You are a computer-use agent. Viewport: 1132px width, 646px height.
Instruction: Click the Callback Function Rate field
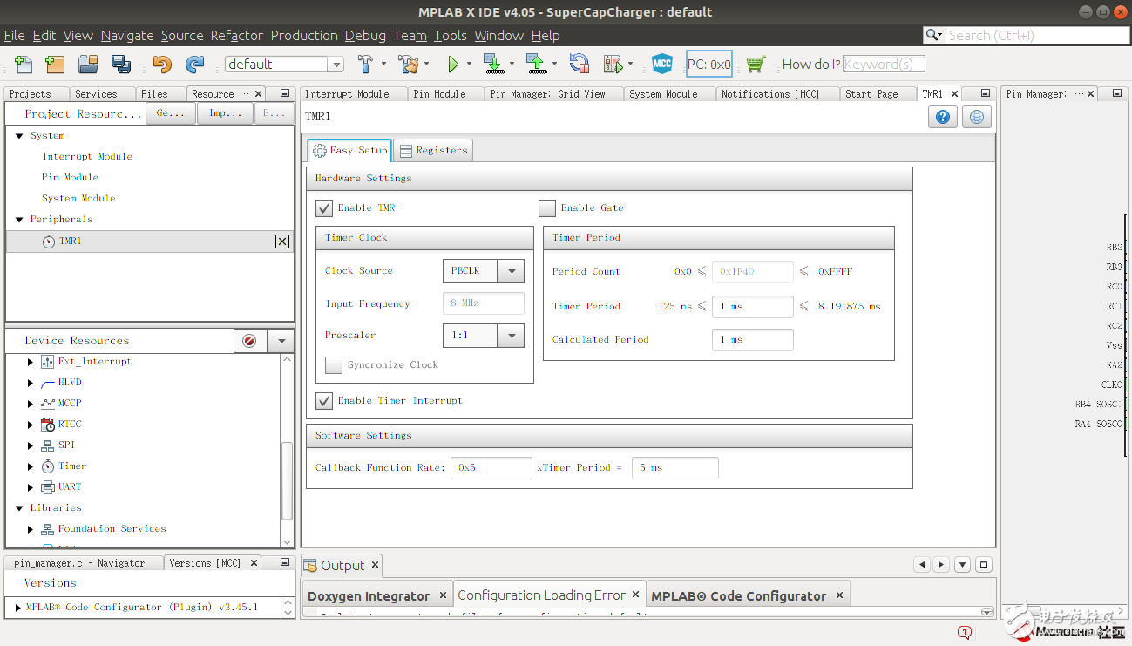491,468
